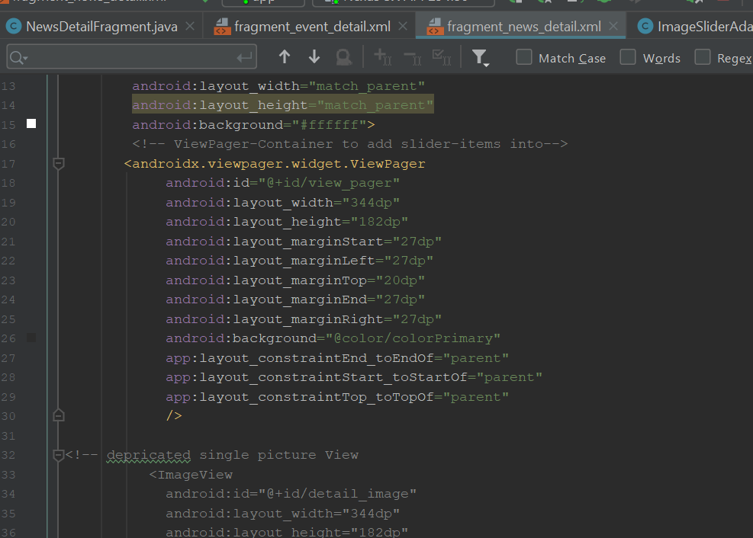The image size is (753, 538).
Task: Collapse the ViewPager tag fold on line 17
Action: [x=59, y=164]
